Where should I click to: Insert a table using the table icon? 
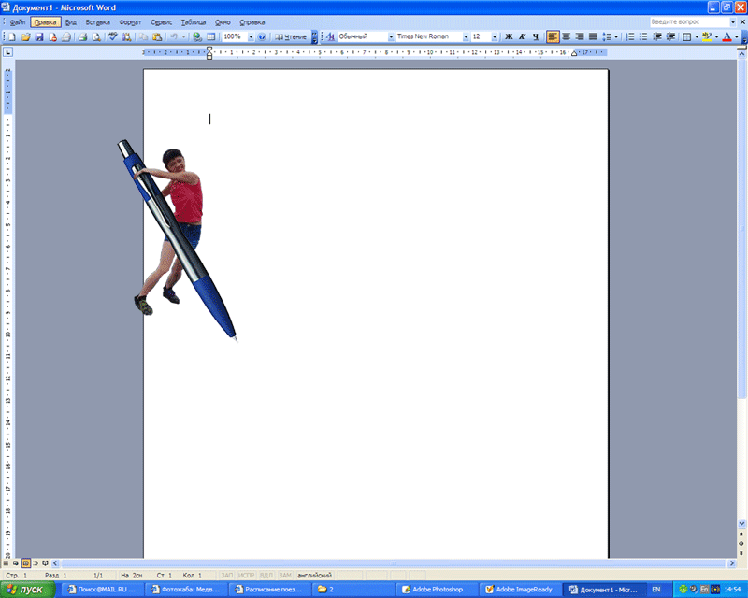point(211,36)
